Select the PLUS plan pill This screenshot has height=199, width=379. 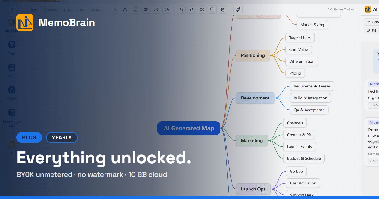tap(29, 137)
